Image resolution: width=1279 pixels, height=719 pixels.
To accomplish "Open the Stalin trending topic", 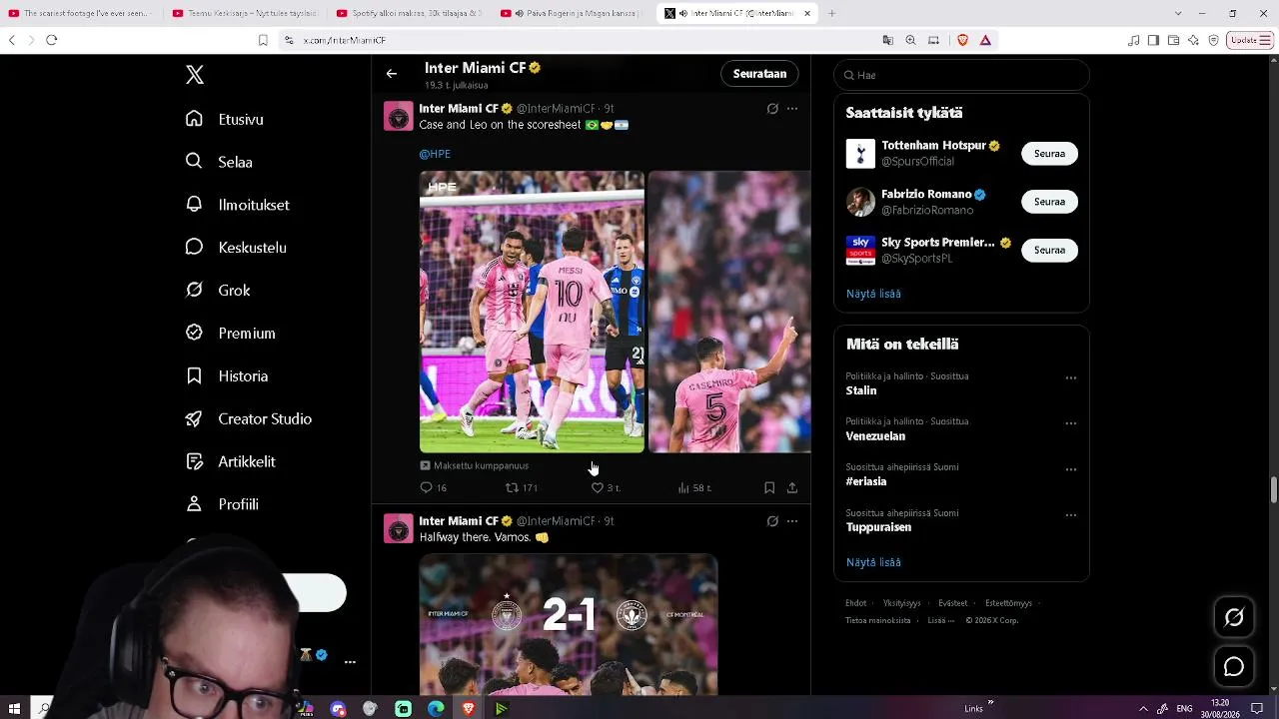I will tap(861, 390).
